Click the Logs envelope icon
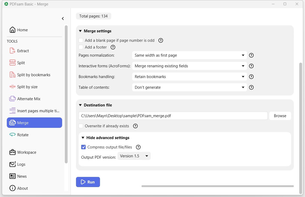 pyautogui.click(x=12, y=164)
